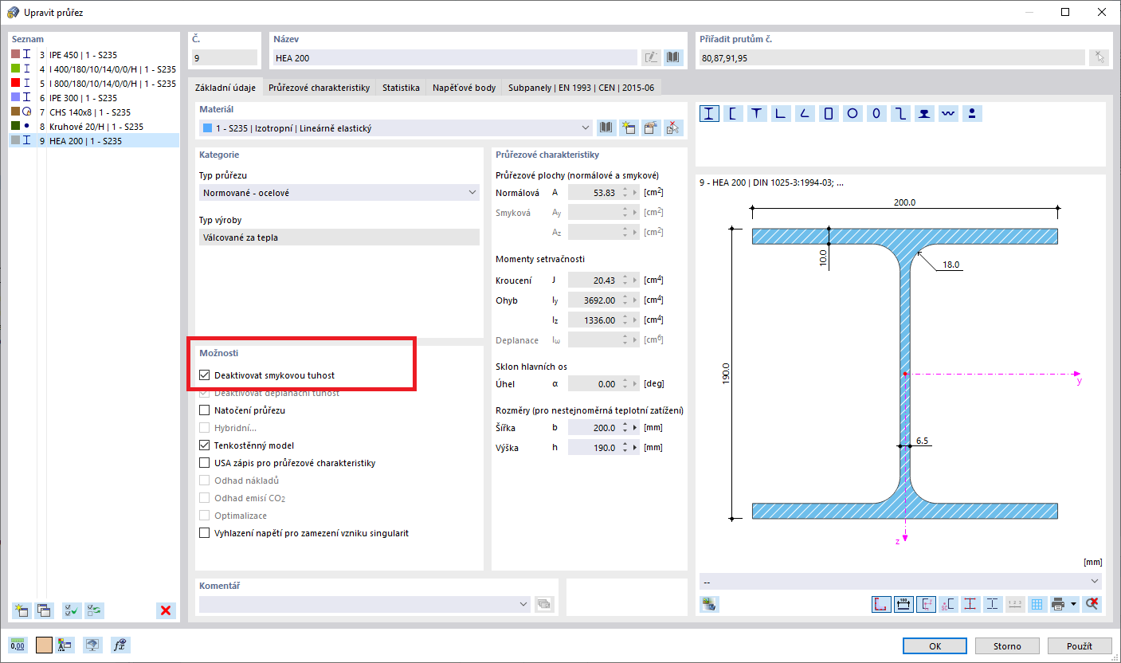This screenshot has width=1121, height=663.
Task: Create a new cross-section in list
Action: (21, 610)
